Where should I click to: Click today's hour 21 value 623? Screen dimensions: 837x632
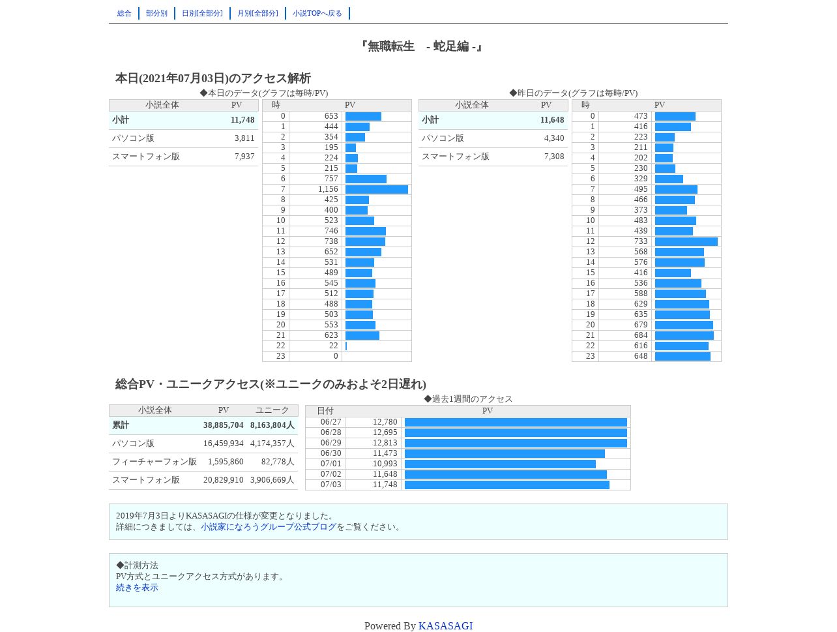point(331,335)
